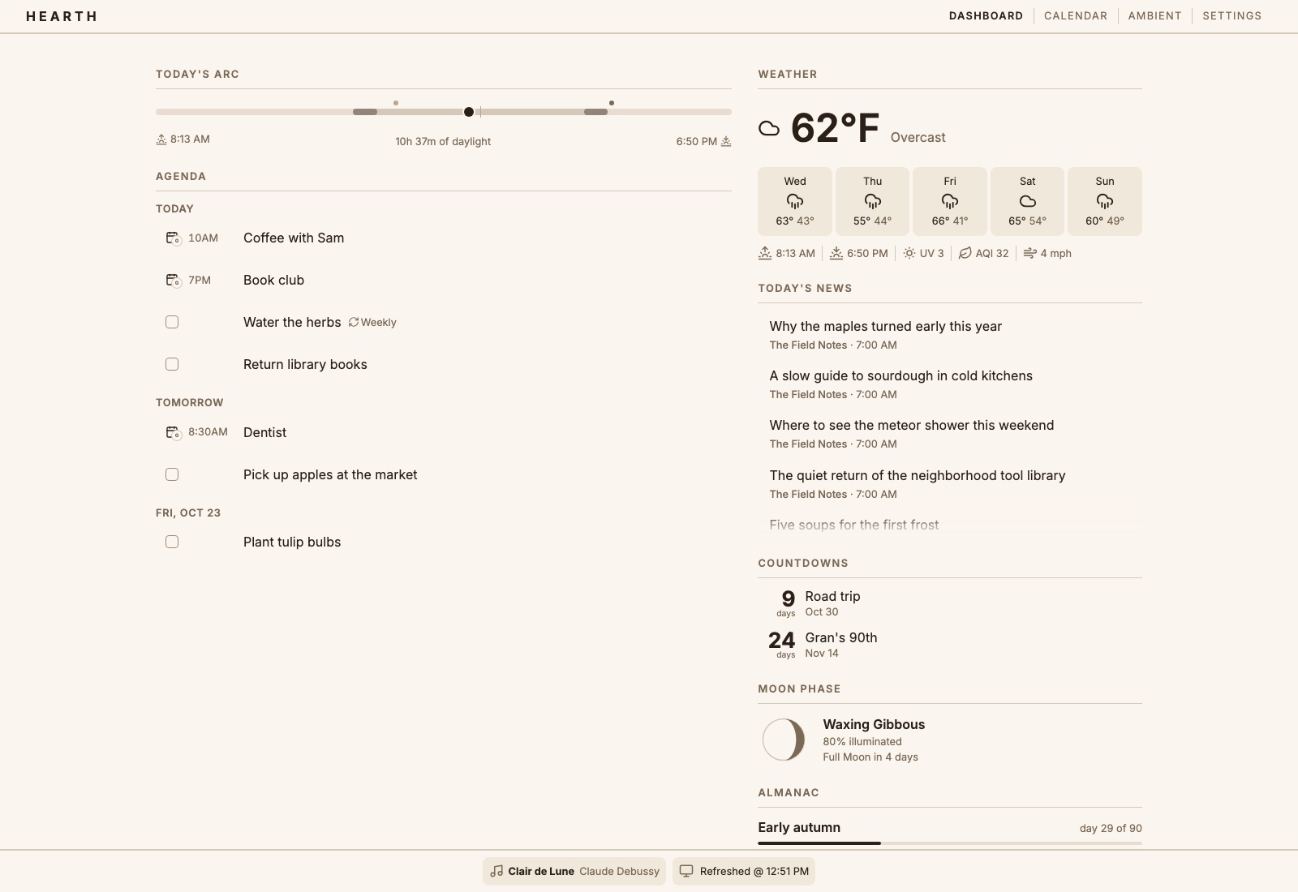
Task: Click the overcast cloud icon beside 62°F
Action: click(769, 128)
